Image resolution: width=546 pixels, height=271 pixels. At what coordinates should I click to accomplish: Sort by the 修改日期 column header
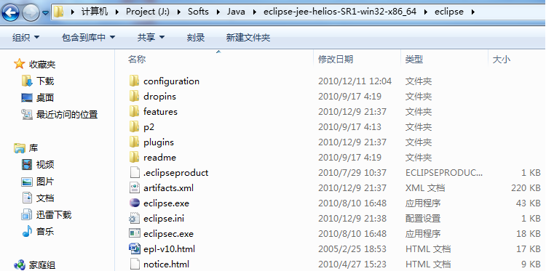pyautogui.click(x=336, y=59)
